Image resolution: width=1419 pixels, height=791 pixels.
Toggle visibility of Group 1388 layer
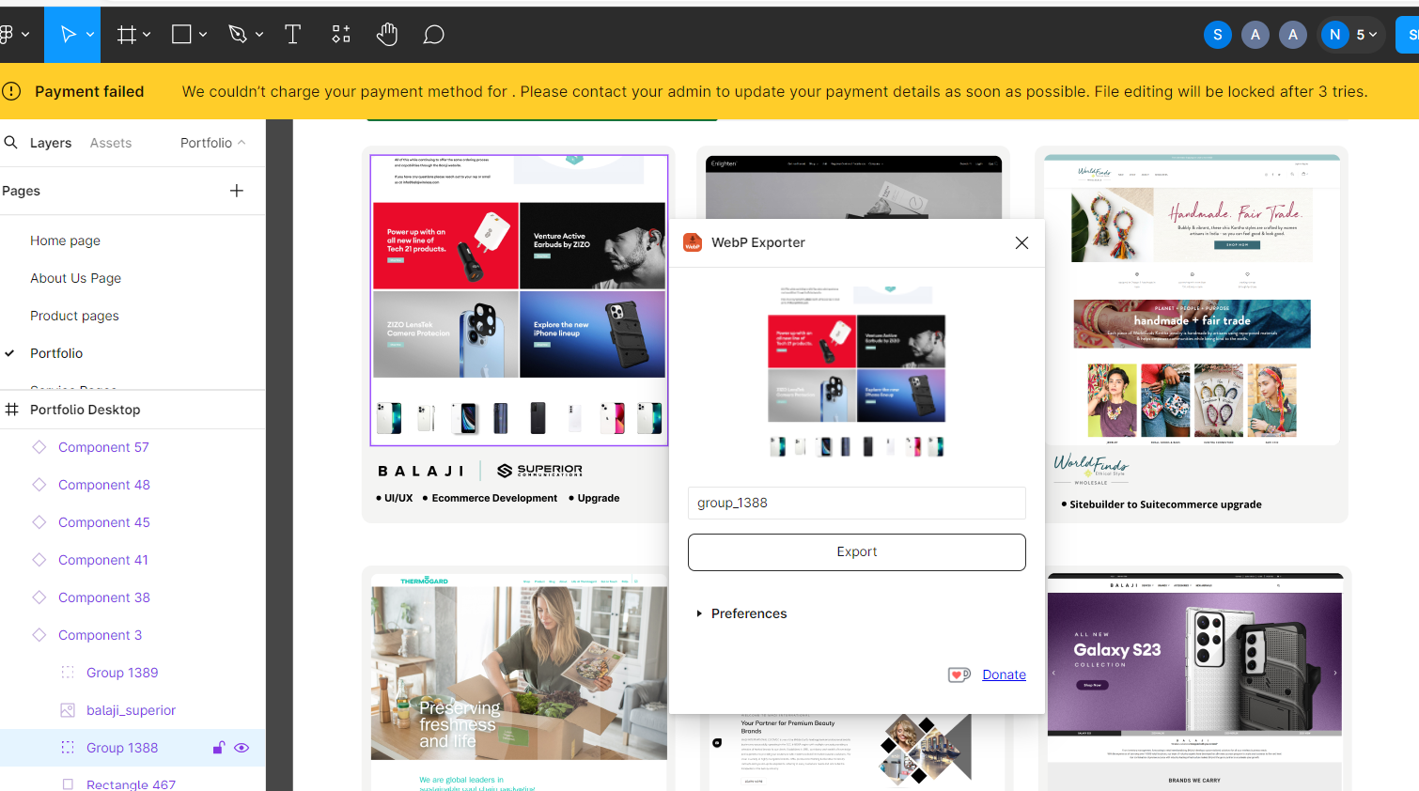(x=242, y=748)
